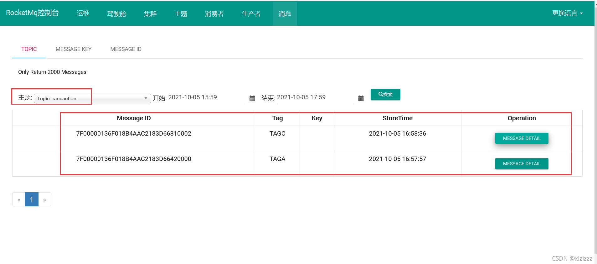The height and width of the screenshot is (264, 597).
Task: Click the Key column header
Action: click(317, 118)
